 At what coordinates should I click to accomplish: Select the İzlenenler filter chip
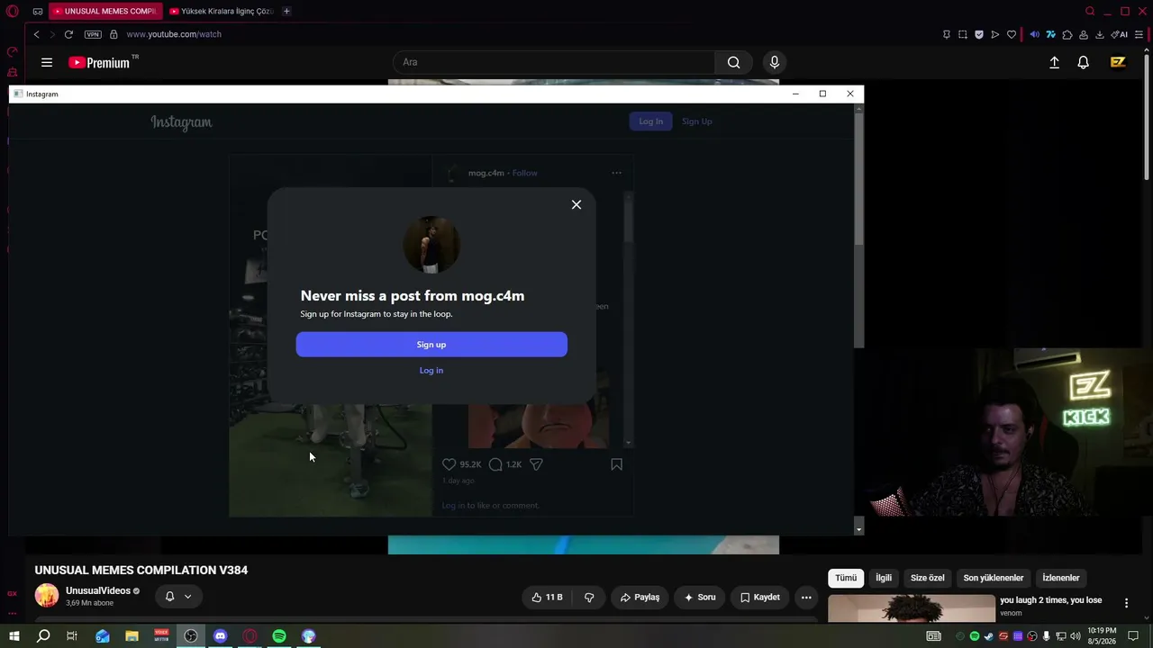(x=1061, y=578)
